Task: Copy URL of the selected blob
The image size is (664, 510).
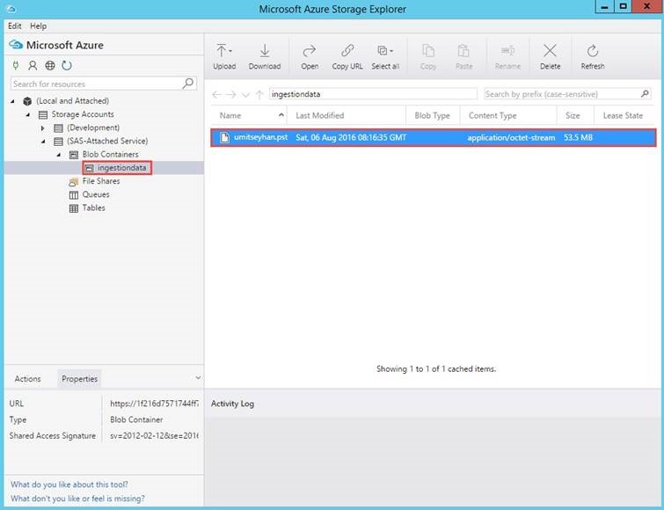Action: [347, 56]
